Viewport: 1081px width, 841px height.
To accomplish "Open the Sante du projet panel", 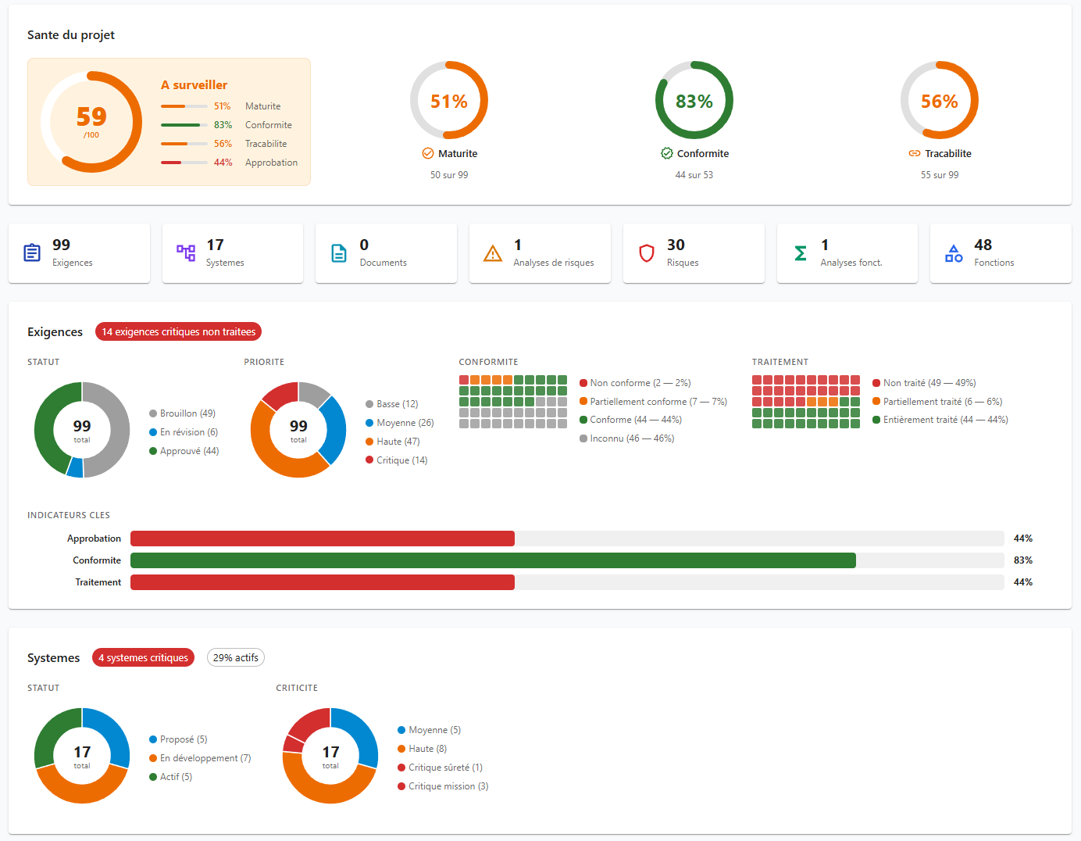I will click(x=71, y=34).
